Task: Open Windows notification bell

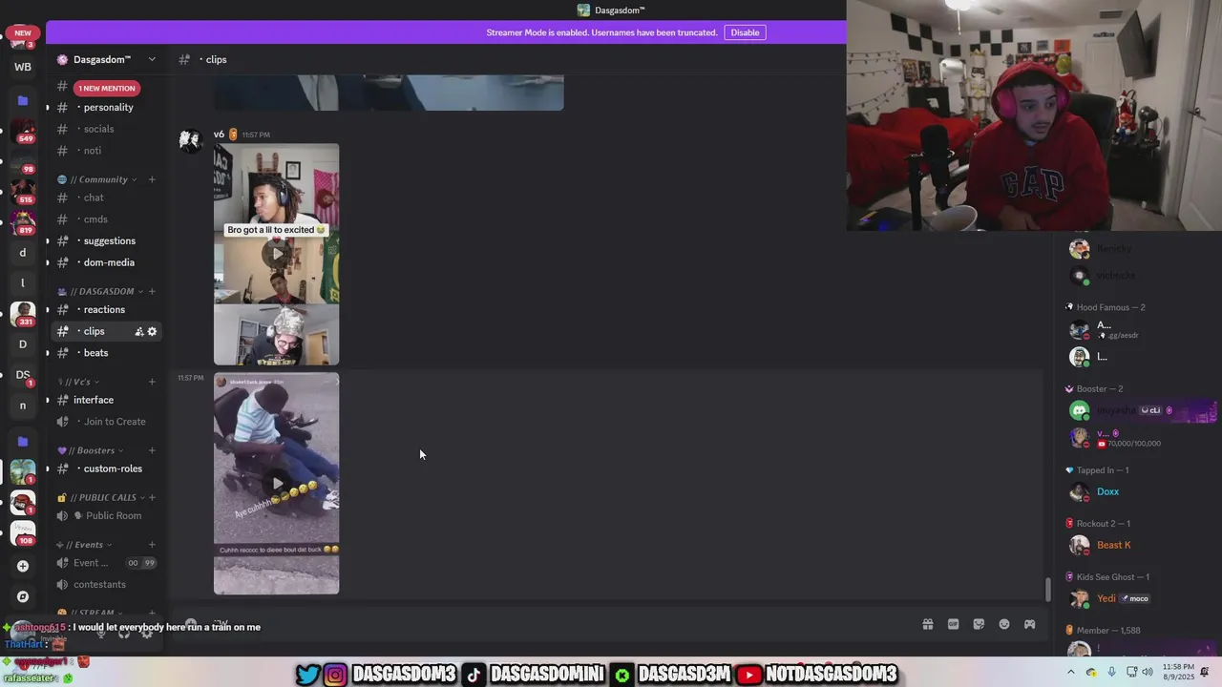Action: [x=1206, y=672]
